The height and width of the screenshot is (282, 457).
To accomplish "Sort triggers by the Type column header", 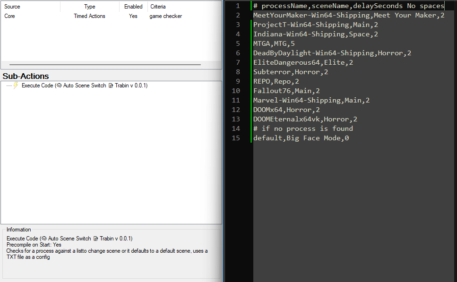I will [89, 7].
